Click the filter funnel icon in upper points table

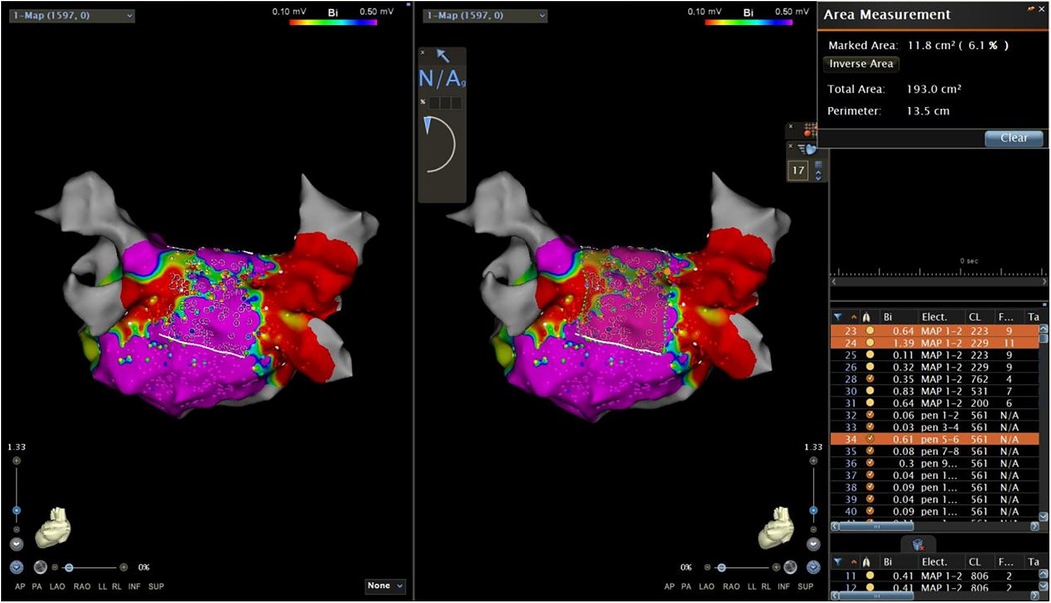(x=838, y=317)
